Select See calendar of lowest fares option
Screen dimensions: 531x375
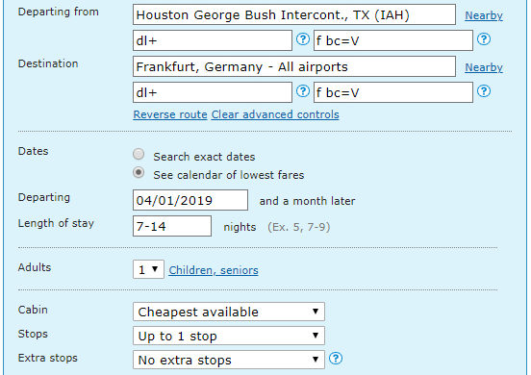[x=139, y=173]
